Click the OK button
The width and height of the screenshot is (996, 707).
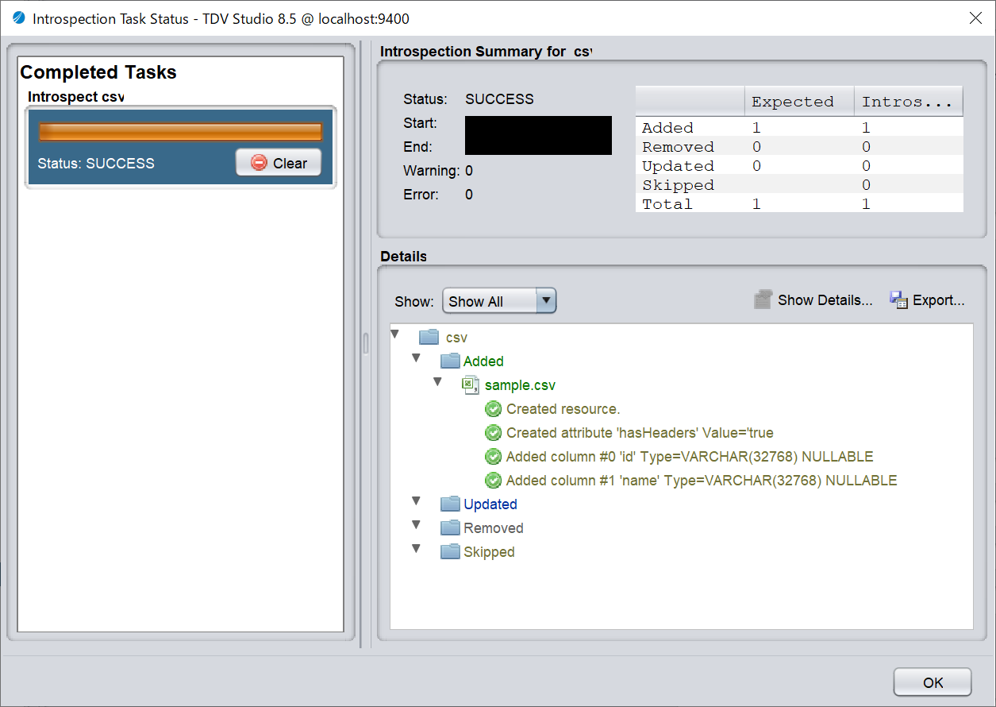933,682
